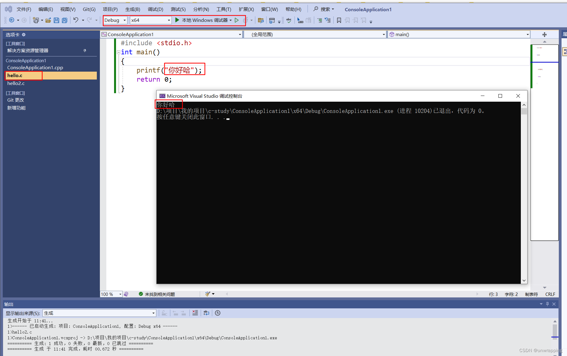Image resolution: width=567 pixels, height=356 pixels.
Task: Open the 新增功能 entry in sidebar
Action: click(x=16, y=108)
